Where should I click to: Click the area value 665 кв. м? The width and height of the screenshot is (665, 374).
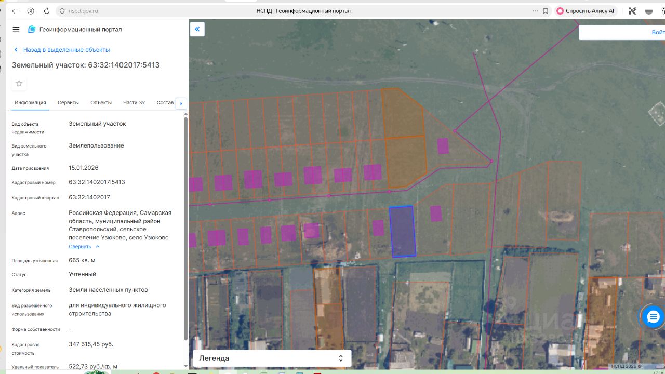[82, 261]
